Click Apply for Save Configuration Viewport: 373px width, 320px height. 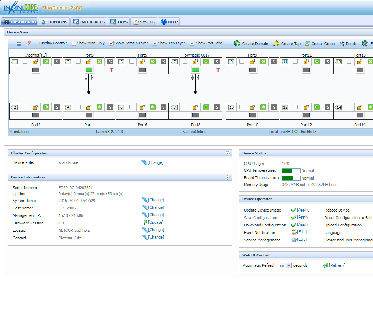click(303, 217)
